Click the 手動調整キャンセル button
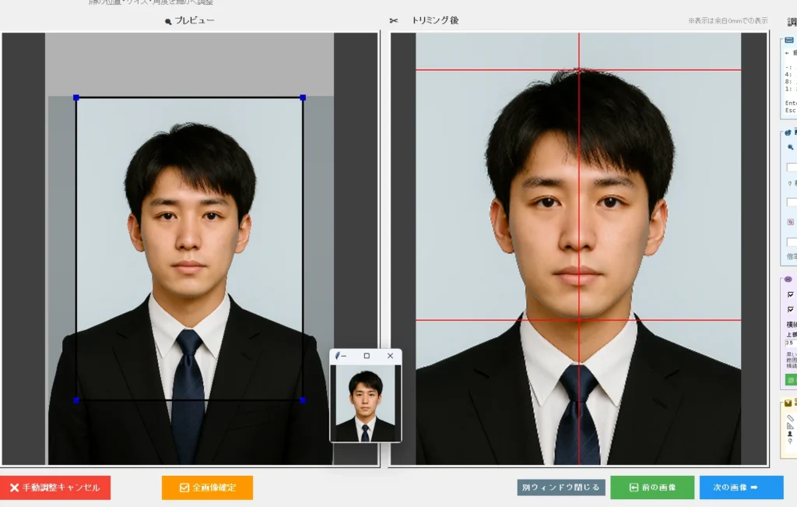This screenshot has width=797, height=507. coord(55,488)
